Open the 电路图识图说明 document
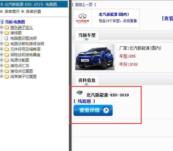The width and height of the screenshot is (173, 151). click(x=23, y=38)
